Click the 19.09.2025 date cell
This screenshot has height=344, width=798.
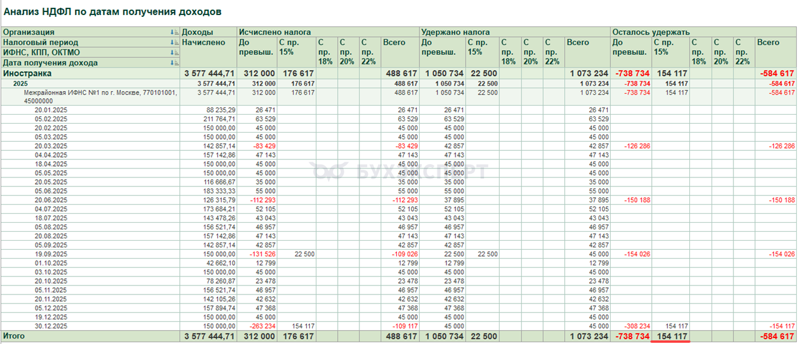51,255
